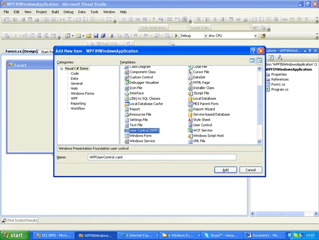Image resolution: width=319 pixels, height=240 pixels.
Task: Choose the WPF category
Action: point(74,98)
